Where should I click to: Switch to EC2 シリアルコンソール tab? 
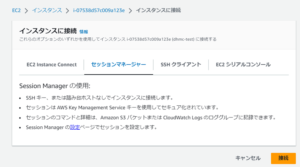(243, 65)
